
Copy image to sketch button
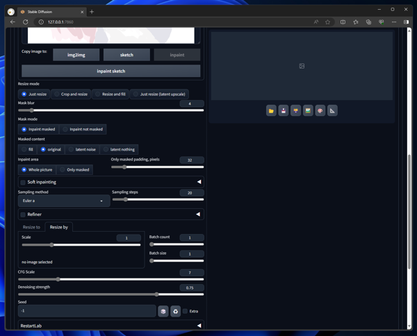point(126,55)
